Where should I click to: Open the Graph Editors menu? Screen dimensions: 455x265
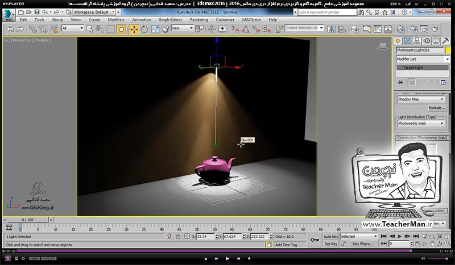tap(170, 20)
